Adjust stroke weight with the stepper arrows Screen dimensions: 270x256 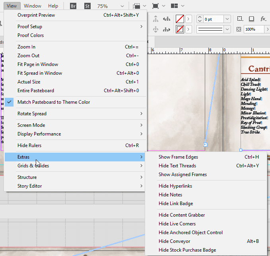200,19
